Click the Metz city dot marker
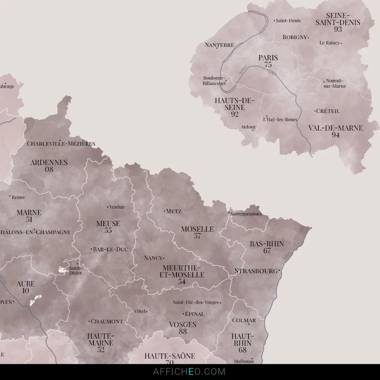 [164, 210]
